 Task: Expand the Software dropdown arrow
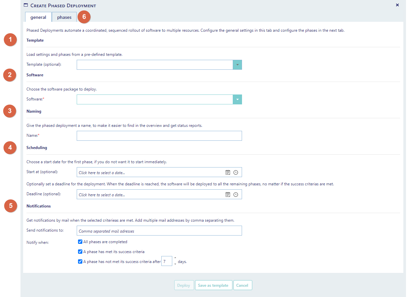pyautogui.click(x=237, y=99)
